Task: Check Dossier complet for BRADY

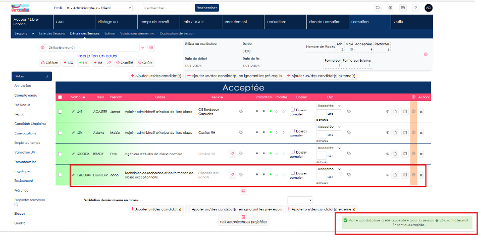Action: tap(293, 152)
